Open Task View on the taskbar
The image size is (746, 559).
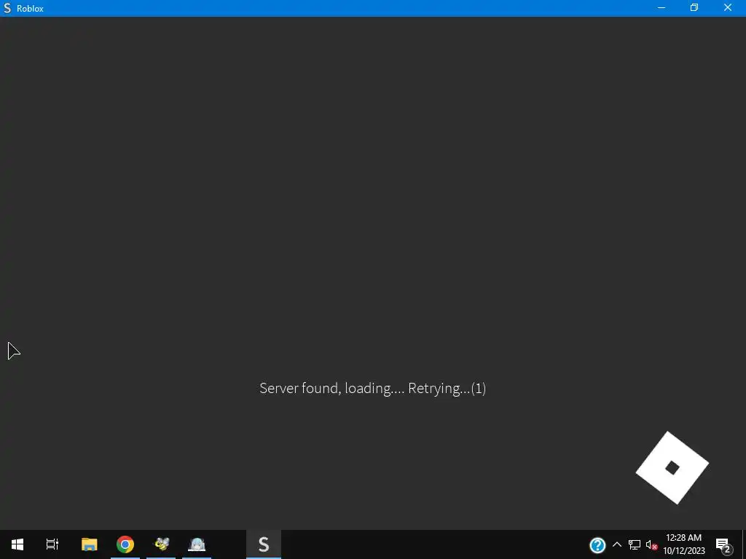click(x=52, y=544)
